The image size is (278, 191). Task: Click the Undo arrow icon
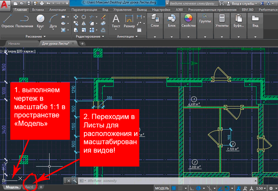point(48,3)
